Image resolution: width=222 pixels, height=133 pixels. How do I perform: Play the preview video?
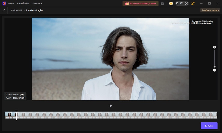point(111,106)
